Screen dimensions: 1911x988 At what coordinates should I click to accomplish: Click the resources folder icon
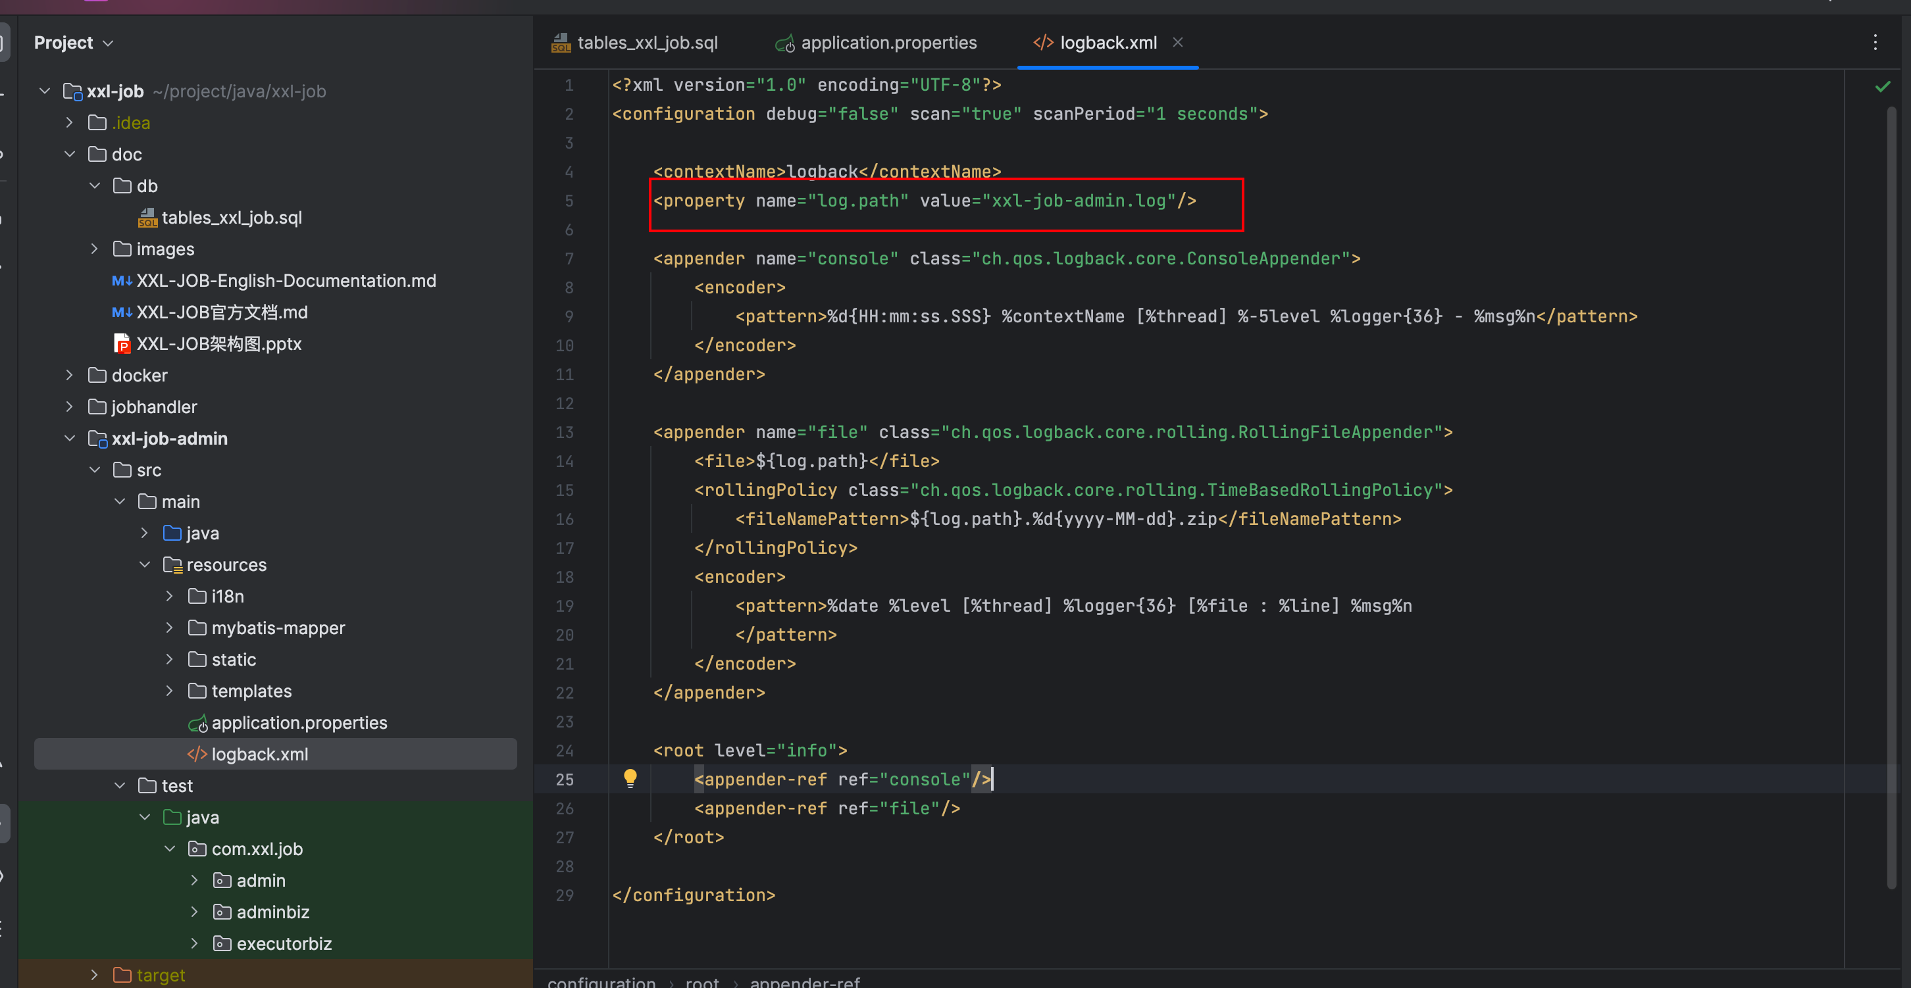(x=172, y=564)
